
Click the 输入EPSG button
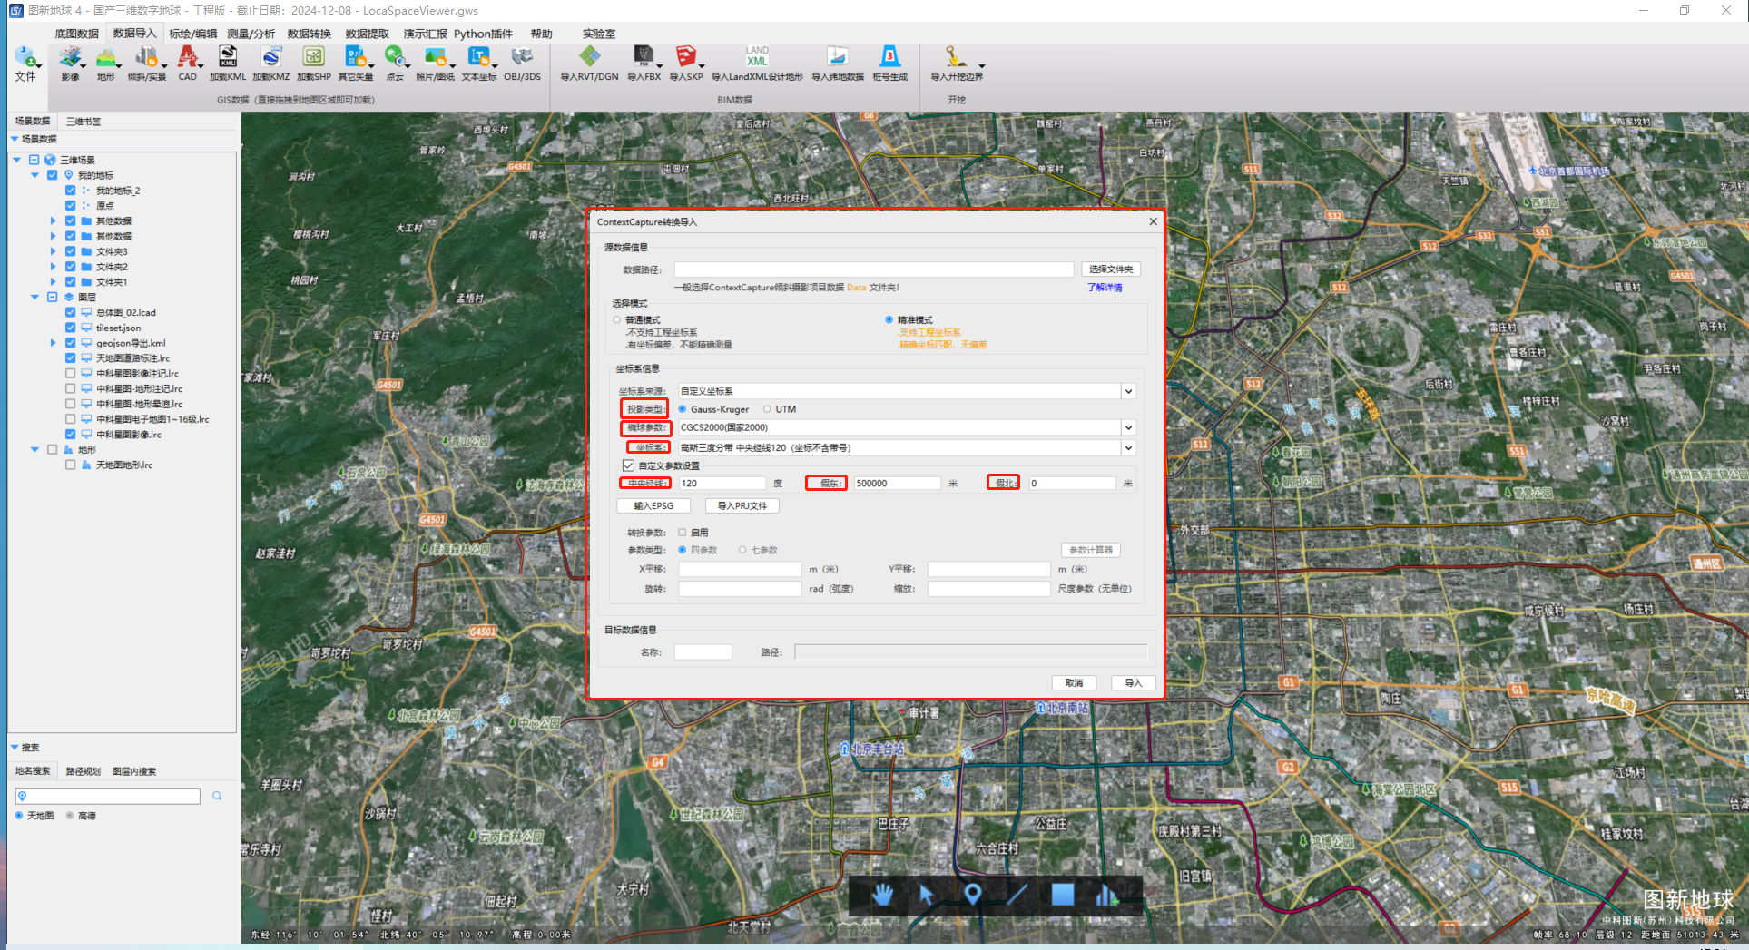coord(653,505)
